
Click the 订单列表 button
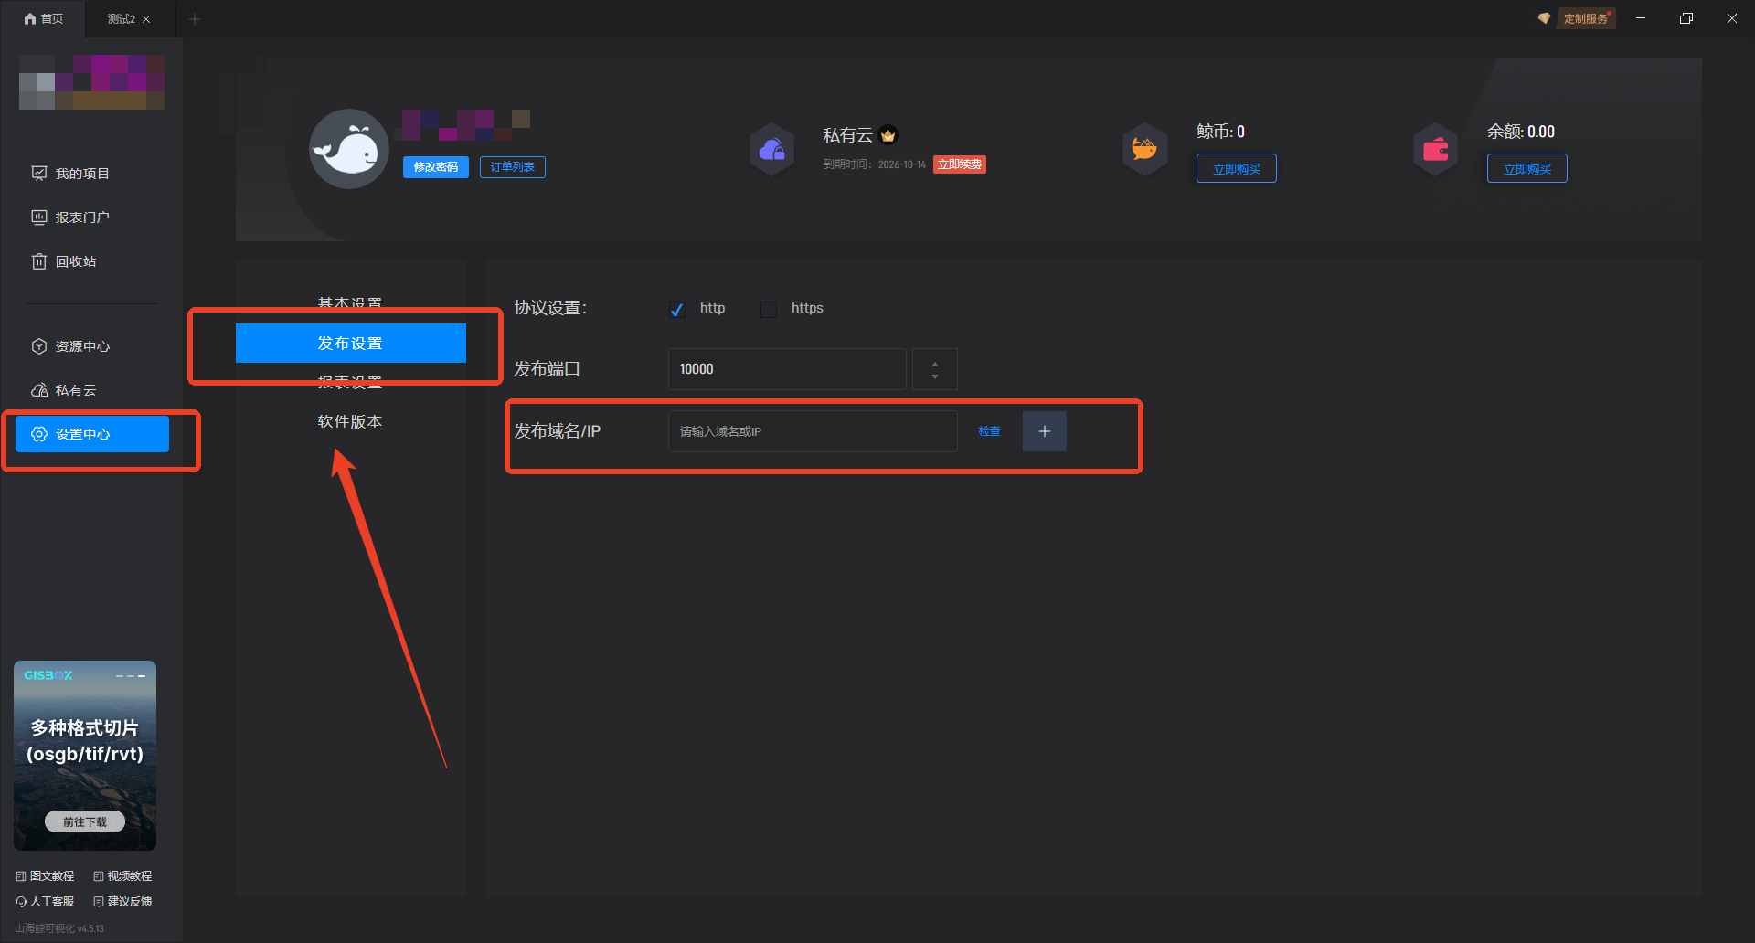(512, 167)
